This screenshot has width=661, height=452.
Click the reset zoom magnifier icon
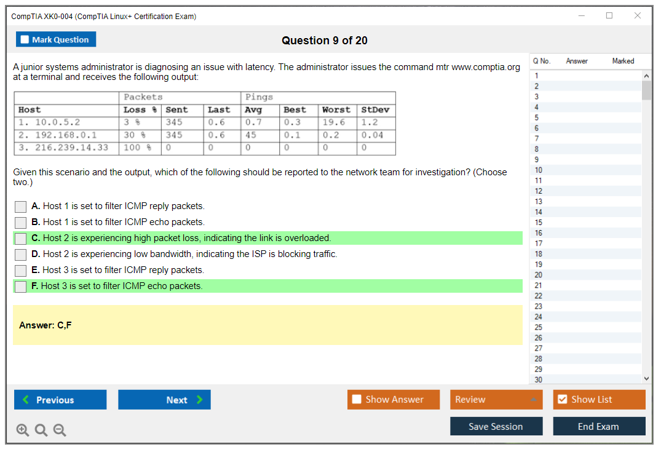tap(41, 430)
